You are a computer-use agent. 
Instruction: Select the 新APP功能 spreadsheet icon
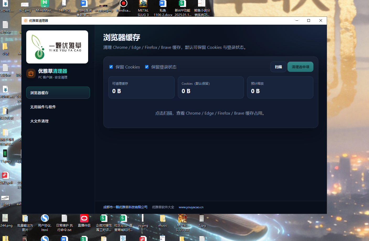tap(183, 8)
